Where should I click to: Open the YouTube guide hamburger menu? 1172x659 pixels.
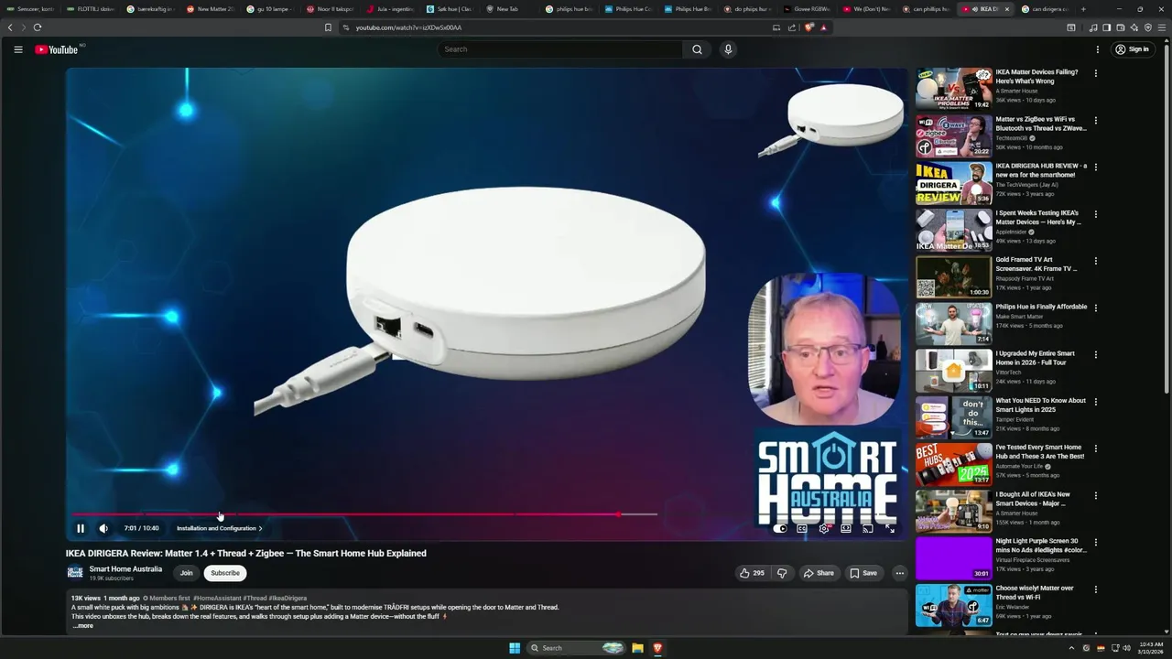17,49
